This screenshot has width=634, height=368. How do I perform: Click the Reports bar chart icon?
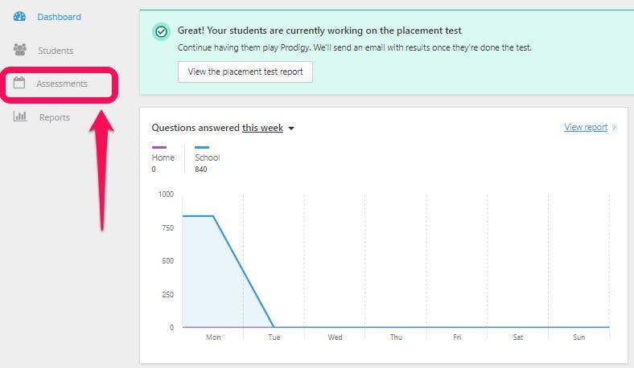click(x=20, y=117)
